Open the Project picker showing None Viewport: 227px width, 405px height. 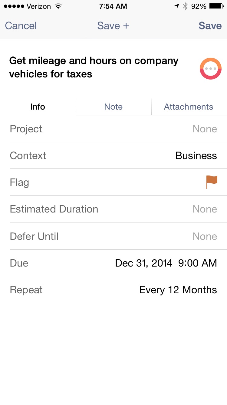pyautogui.click(x=205, y=129)
